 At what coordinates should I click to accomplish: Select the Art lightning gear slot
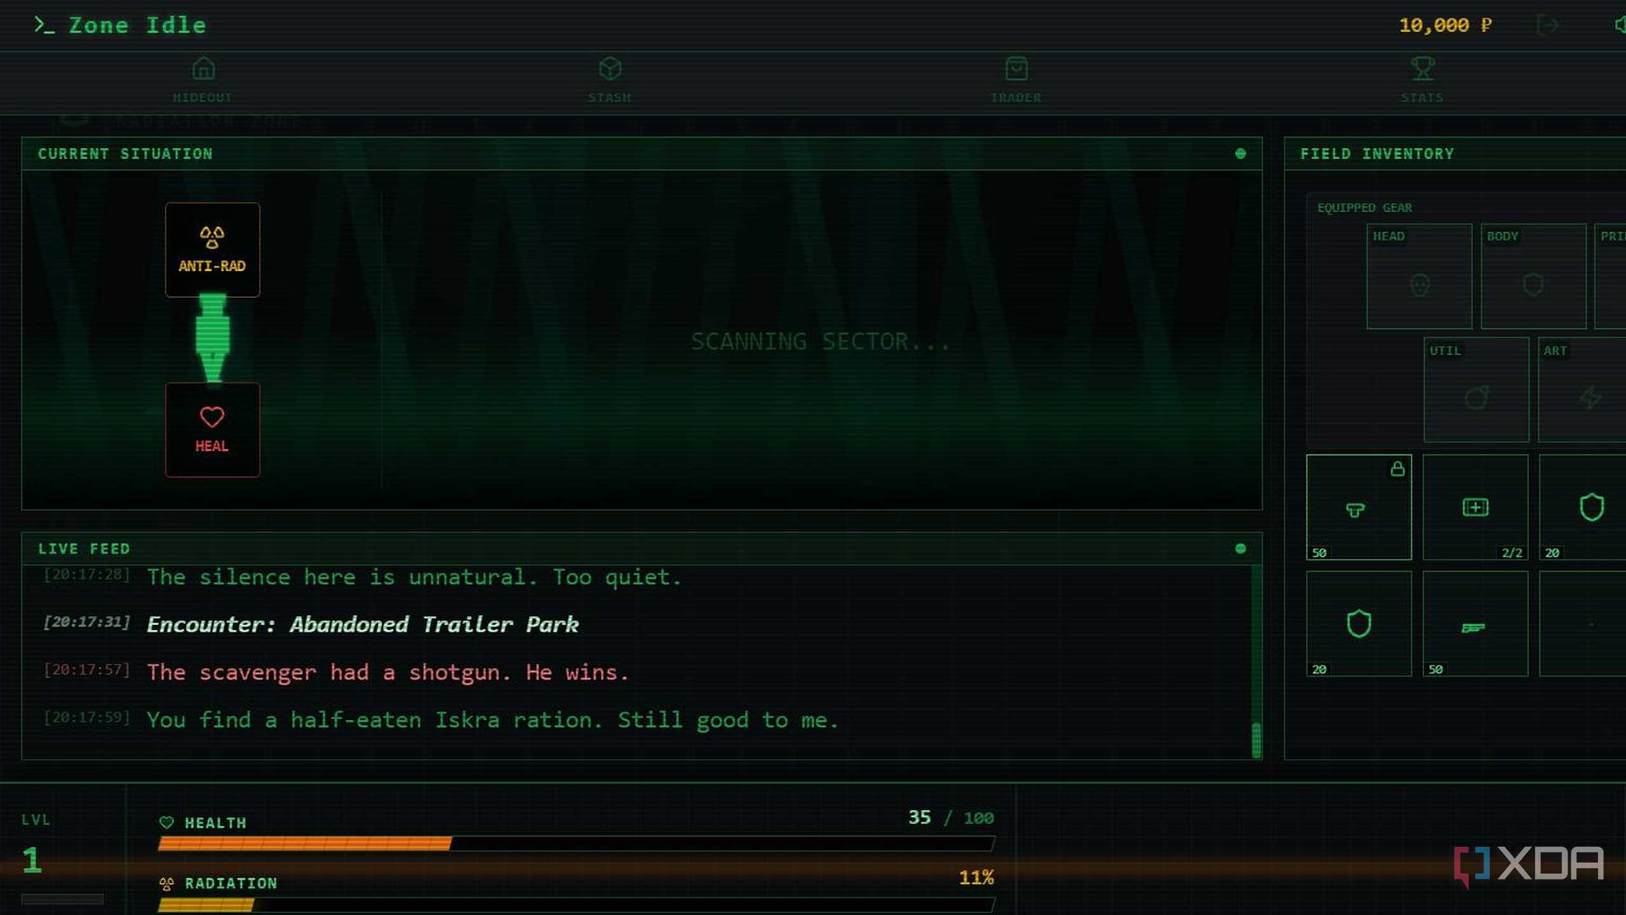(x=1582, y=390)
